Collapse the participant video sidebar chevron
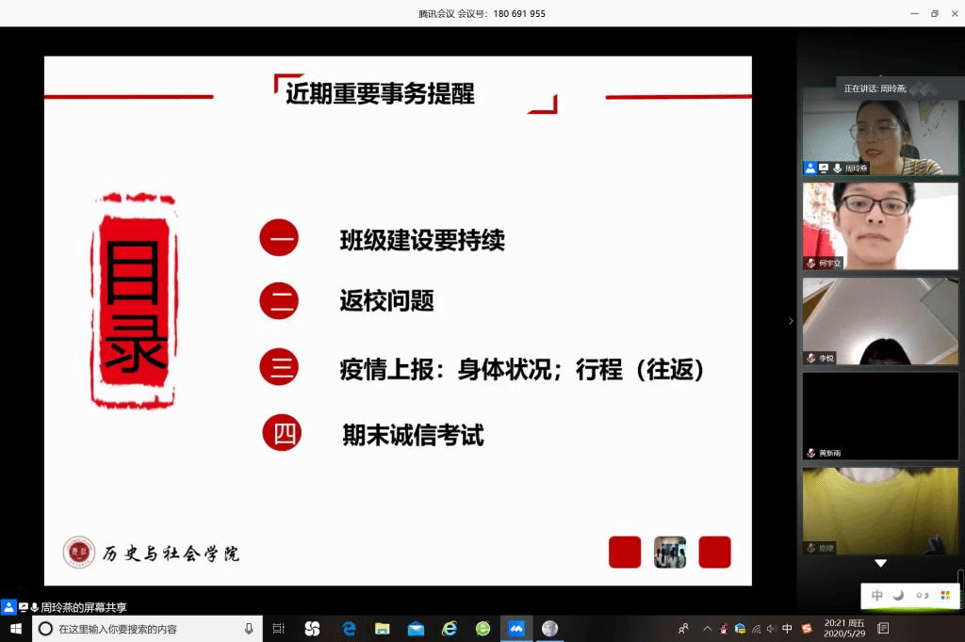The image size is (965, 642). (791, 321)
